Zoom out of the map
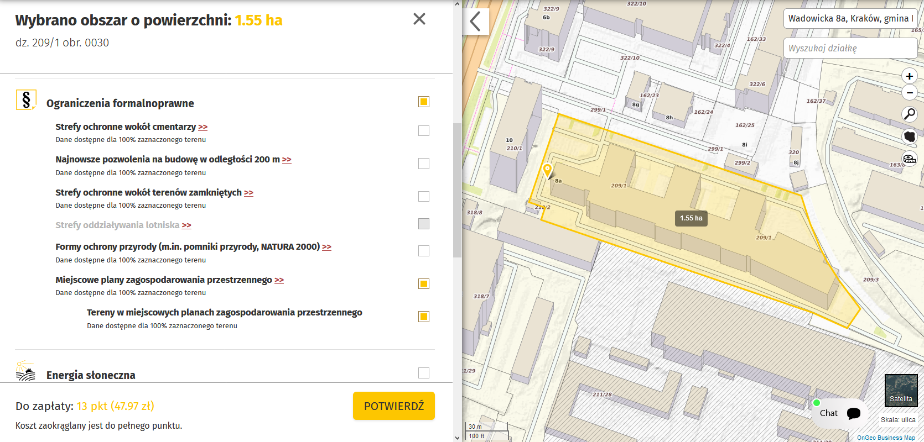Screen dimensions: 924x442 tap(910, 93)
